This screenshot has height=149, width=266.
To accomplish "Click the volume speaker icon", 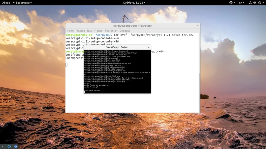I will click(x=255, y=3).
